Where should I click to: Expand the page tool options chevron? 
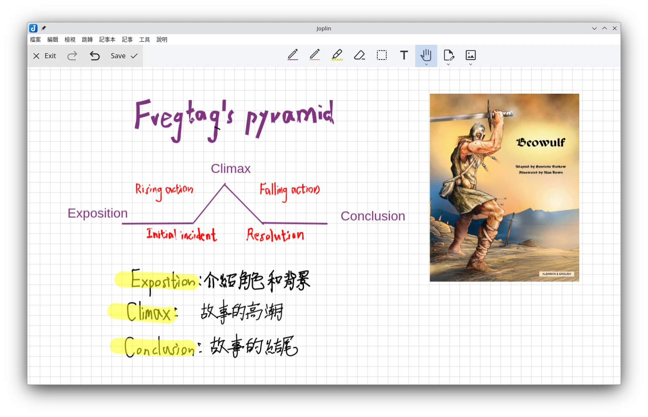point(449,64)
